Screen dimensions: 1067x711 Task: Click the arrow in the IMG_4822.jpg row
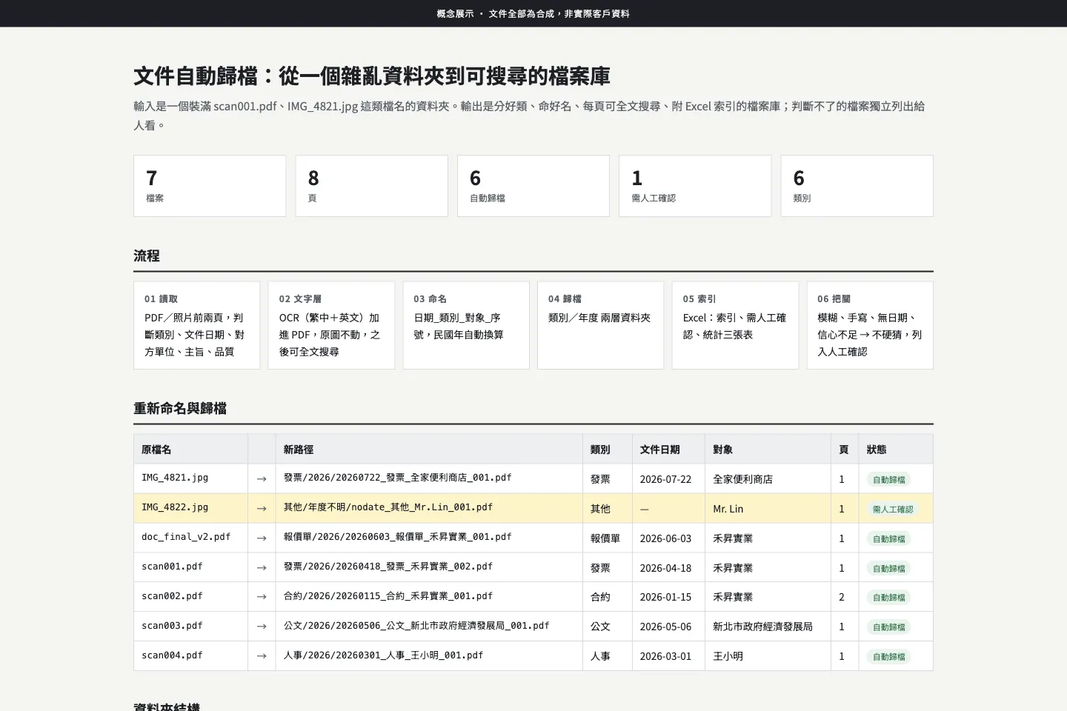[262, 509]
